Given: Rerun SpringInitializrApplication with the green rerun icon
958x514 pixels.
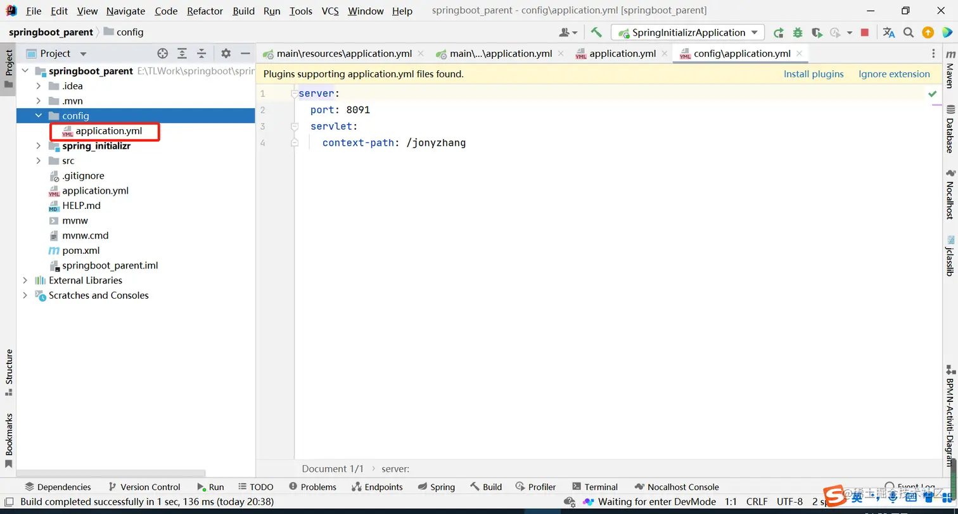Looking at the screenshot, I should [779, 32].
